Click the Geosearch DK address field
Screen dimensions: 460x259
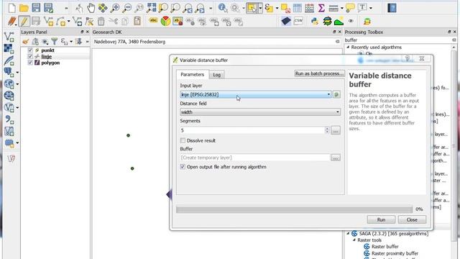[214, 42]
